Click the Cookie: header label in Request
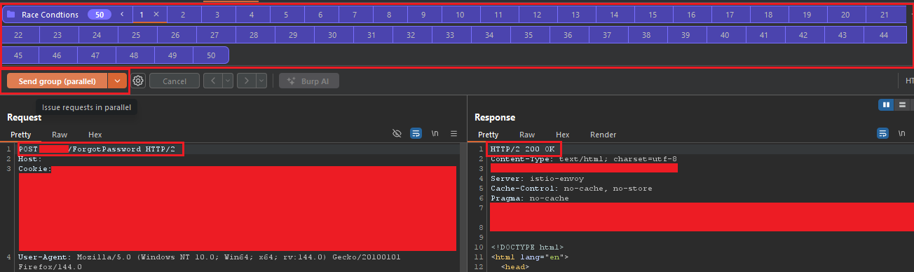Image resolution: width=914 pixels, height=272 pixels. (x=35, y=169)
